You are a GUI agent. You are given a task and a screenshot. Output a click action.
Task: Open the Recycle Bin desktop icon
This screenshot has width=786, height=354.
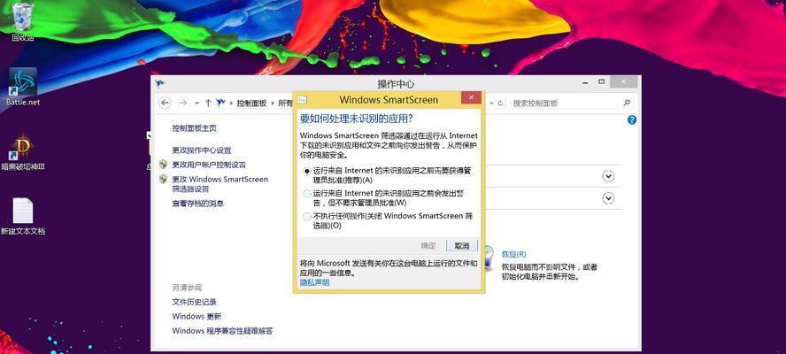point(22,21)
